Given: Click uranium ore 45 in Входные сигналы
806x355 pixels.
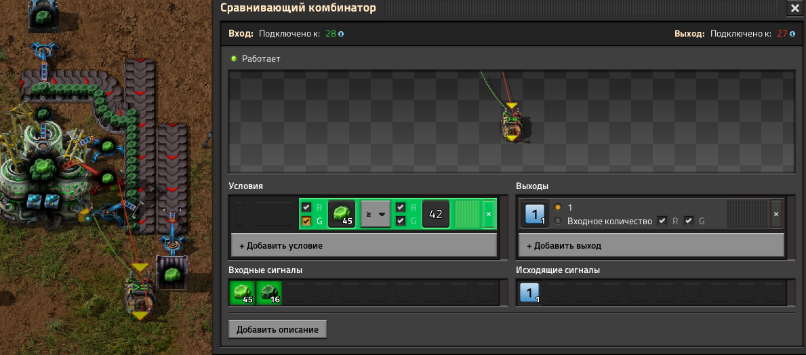Looking at the screenshot, I should 242,292.
